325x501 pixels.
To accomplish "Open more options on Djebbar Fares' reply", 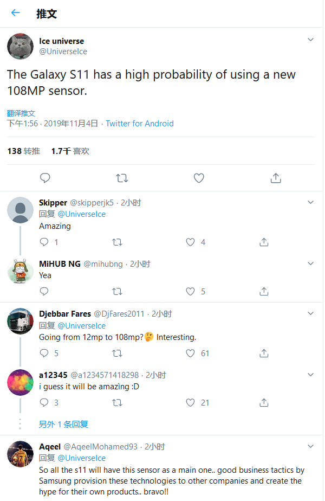I will [x=310, y=313].
